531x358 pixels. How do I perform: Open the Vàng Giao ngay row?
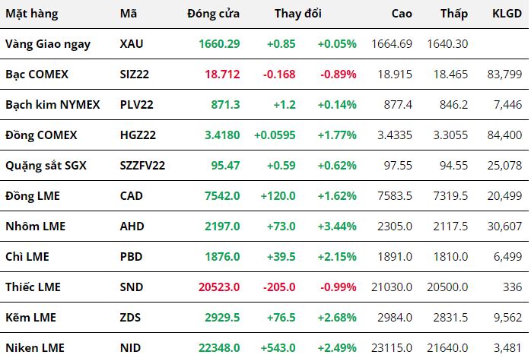click(x=264, y=44)
